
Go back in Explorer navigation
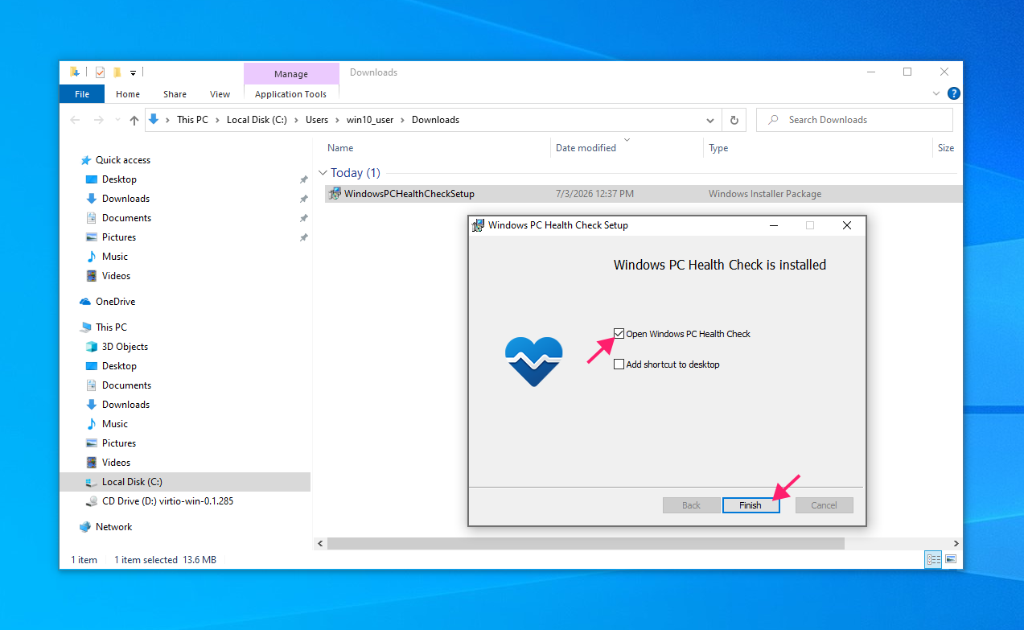75,120
